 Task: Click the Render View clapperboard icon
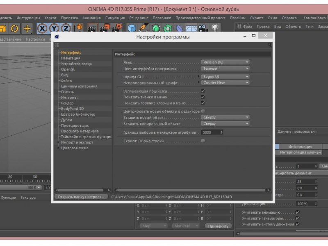point(92,28)
